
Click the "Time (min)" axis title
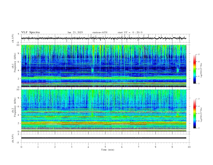[x=108, y=150]
